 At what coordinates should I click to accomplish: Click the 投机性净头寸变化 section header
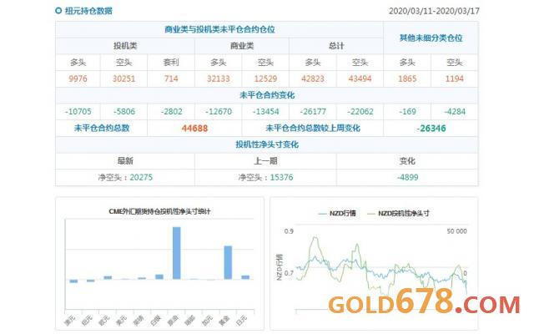pos(267,144)
